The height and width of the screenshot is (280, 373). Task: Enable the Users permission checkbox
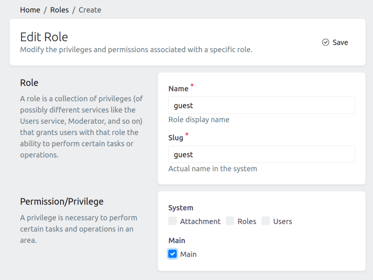coord(266,221)
